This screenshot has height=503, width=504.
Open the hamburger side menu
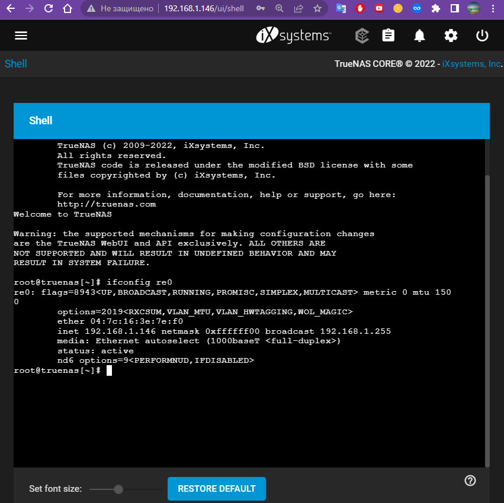point(21,36)
